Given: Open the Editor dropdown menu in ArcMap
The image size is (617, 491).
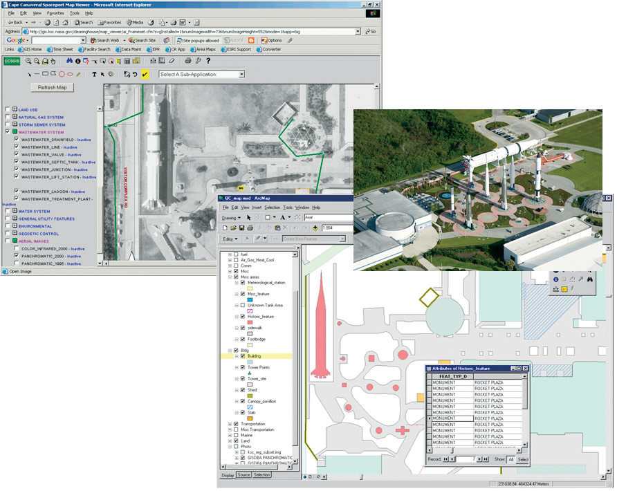Looking at the screenshot, I should pos(230,239).
